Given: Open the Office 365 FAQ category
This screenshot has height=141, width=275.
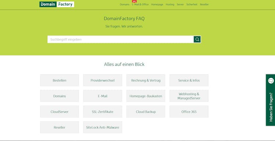Looking at the screenshot, I should (189, 112).
